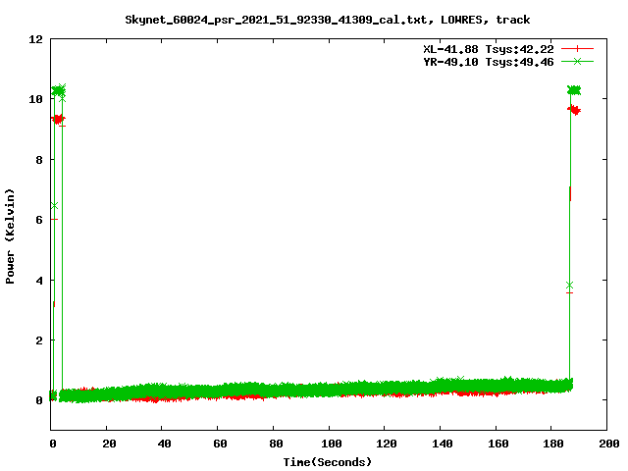Click the green X marker near 6.5 Kelvin
The image size is (628, 471).
point(54,205)
